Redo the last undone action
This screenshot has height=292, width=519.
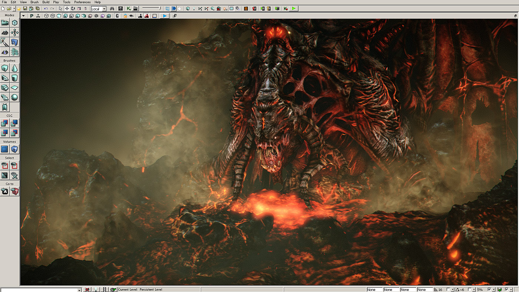[52, 9]
